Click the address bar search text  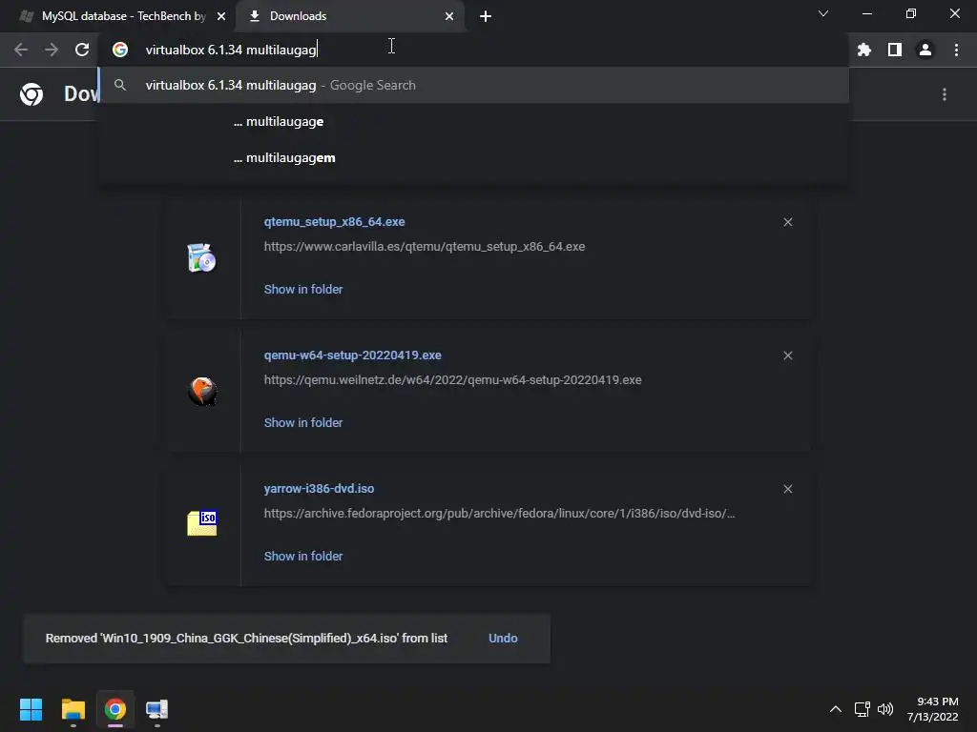(x=231, y=50)
